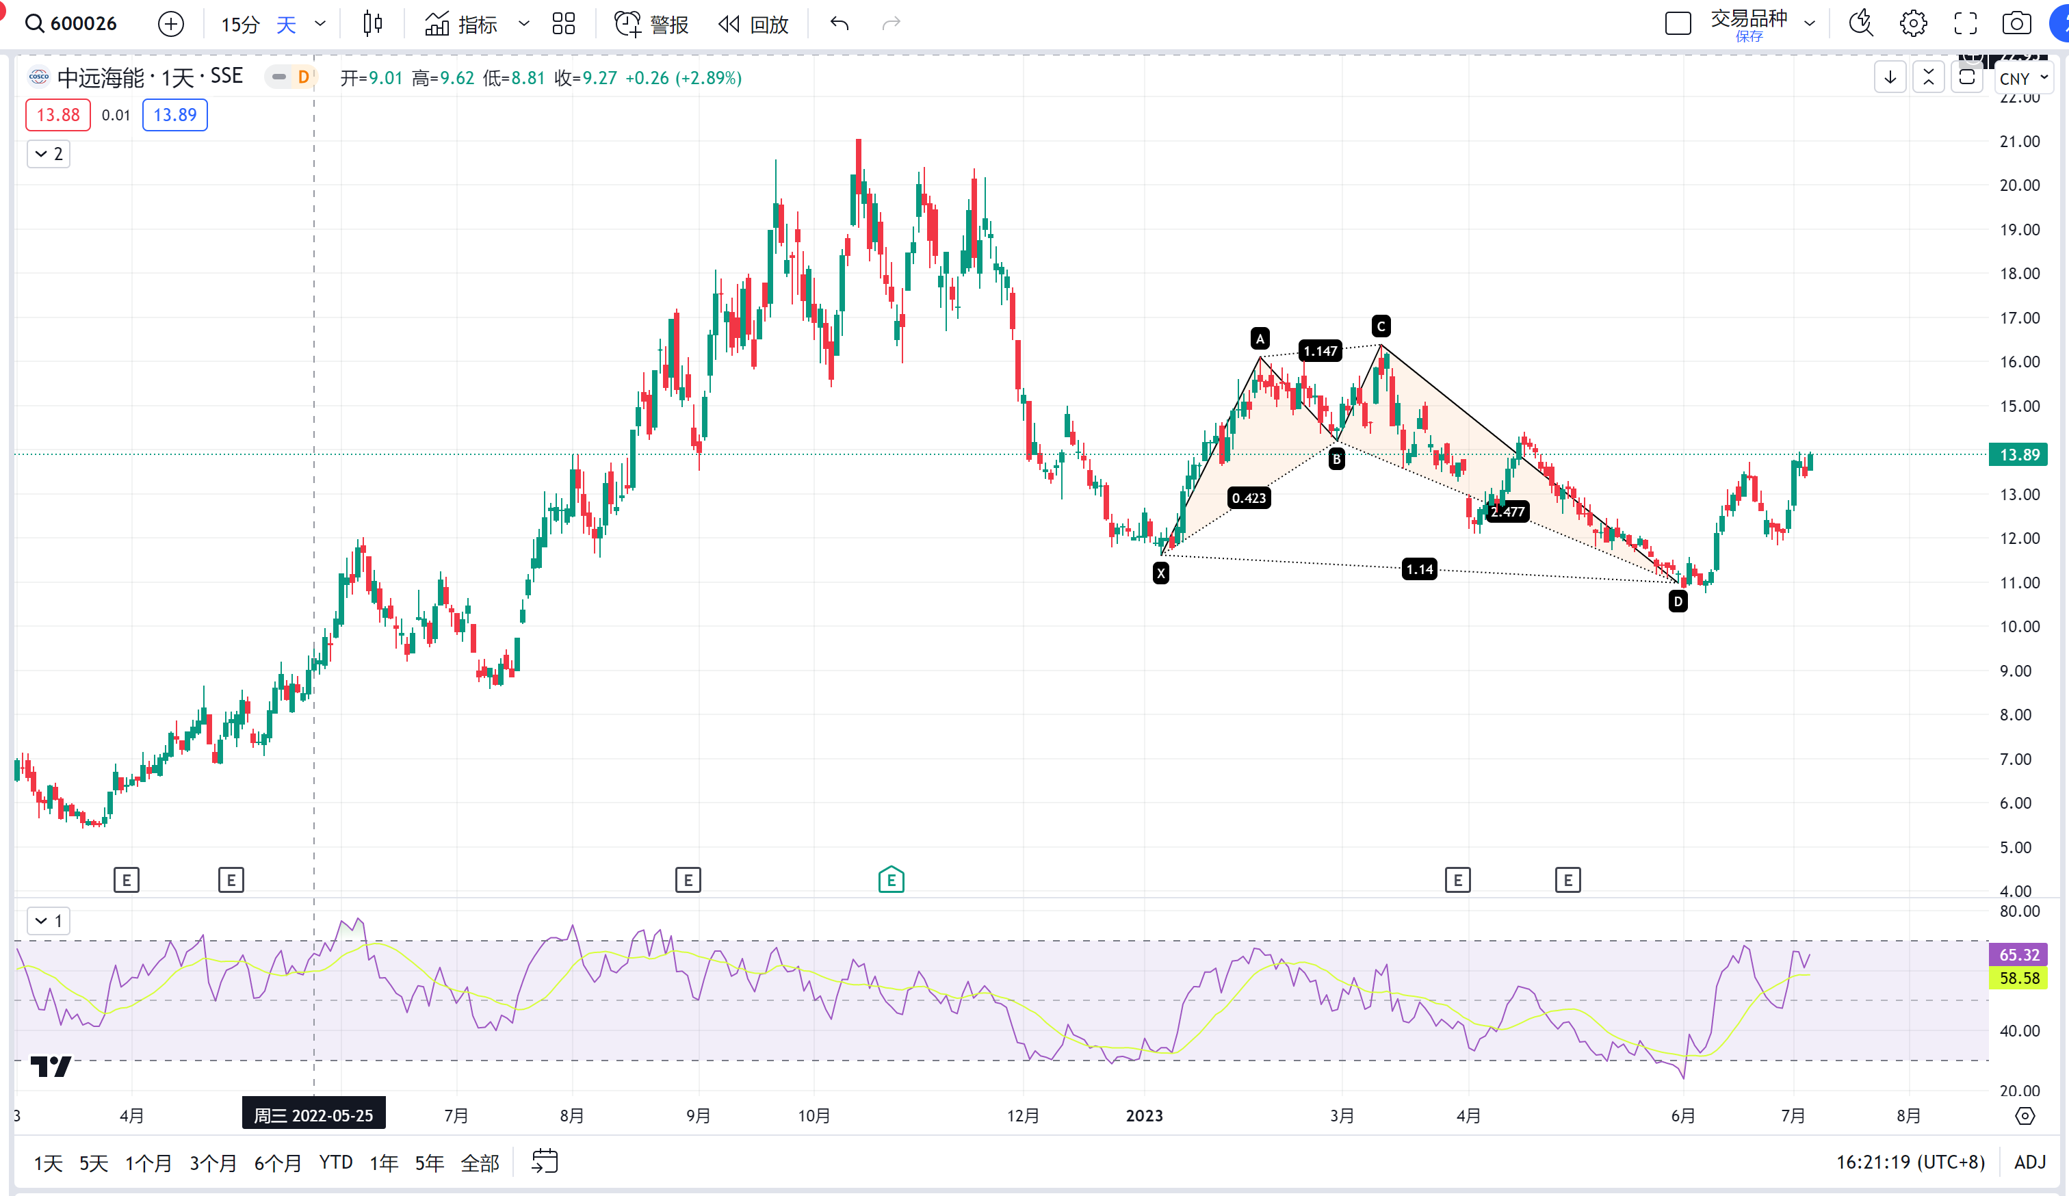The width and height of the screenshot is (2069, 1196).
Task: Open the indicators menu
Action: (x=460, y=24)
